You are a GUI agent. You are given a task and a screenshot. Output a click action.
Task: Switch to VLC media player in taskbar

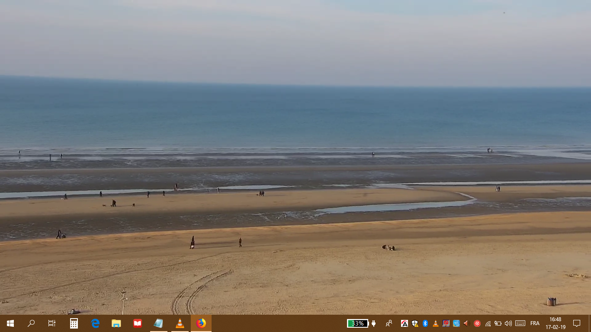pos(180,323)
